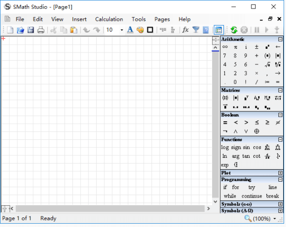Screen dimensions: 286x227
Task: Open the File menu
Action: pyautogui.click(x=20, y=19)
